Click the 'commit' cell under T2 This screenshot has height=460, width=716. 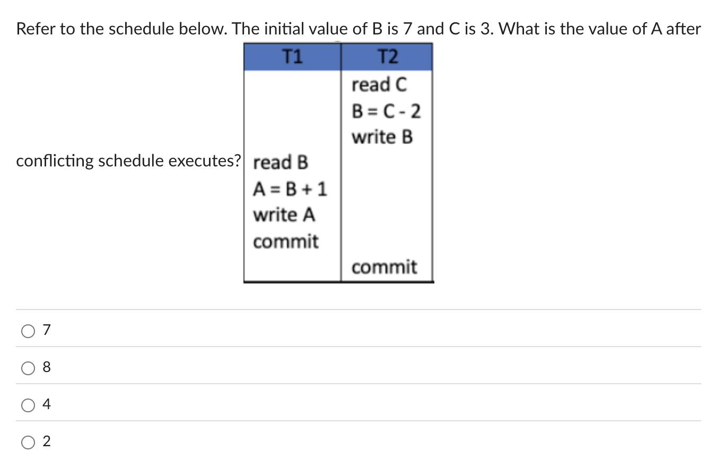coord(385,267)
